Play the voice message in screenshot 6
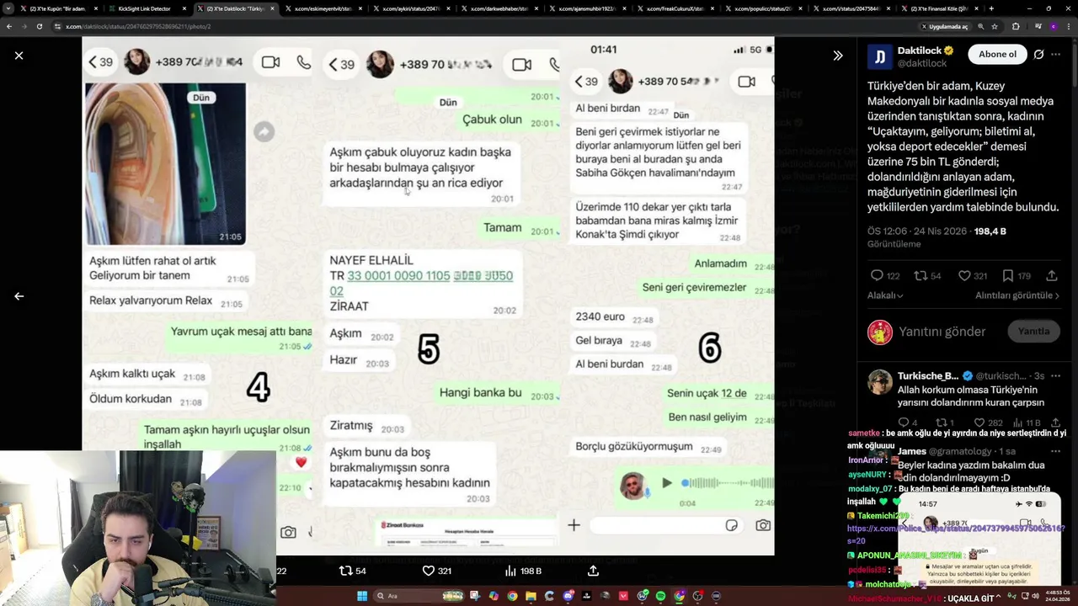This screenshot has width=1078, height=606. [667, 483]
